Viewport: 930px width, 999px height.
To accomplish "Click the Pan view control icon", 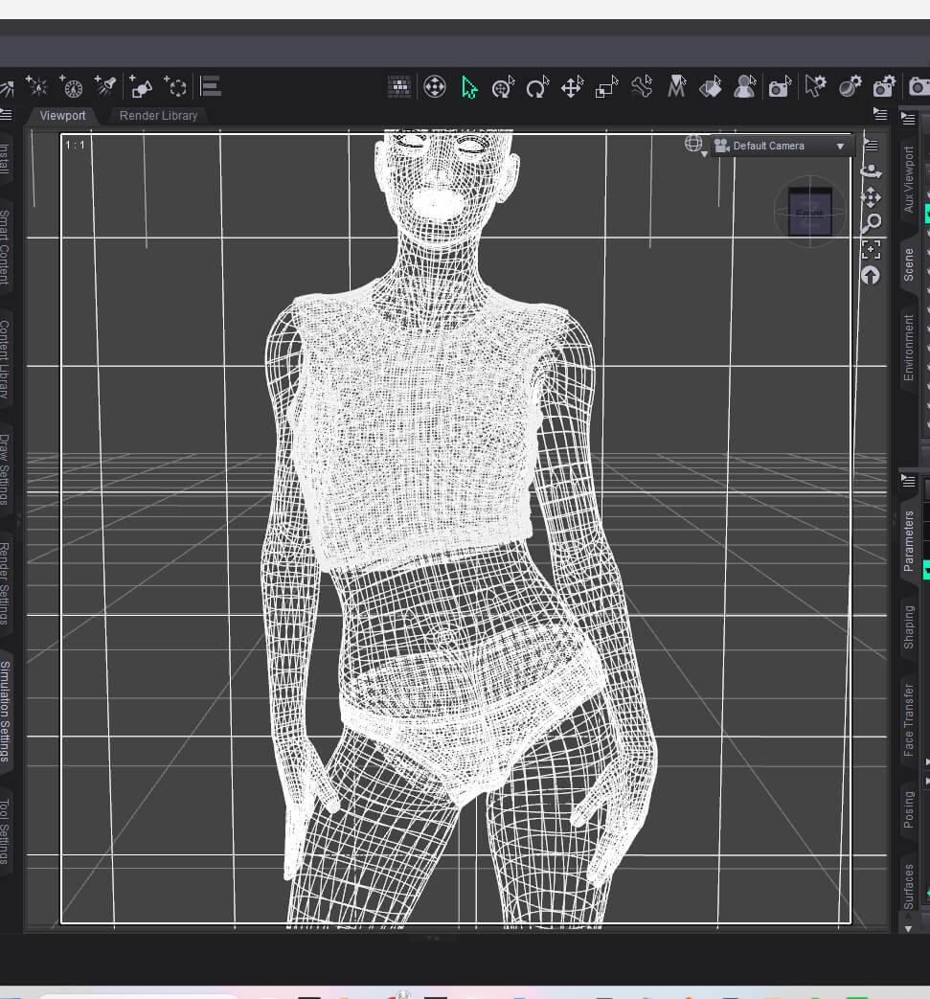I will (871, 197).
